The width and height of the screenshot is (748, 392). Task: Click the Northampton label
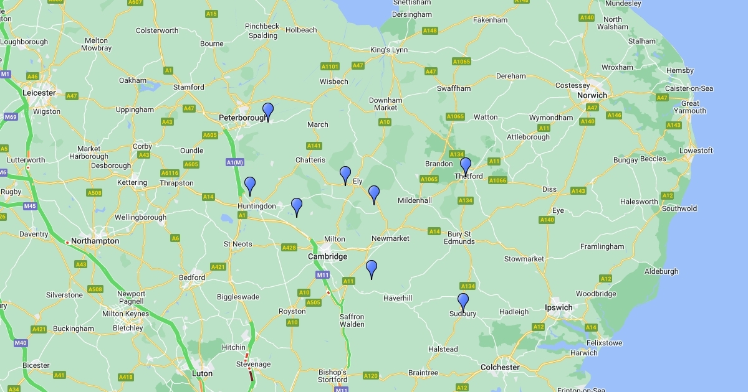[x=95, y=241]
